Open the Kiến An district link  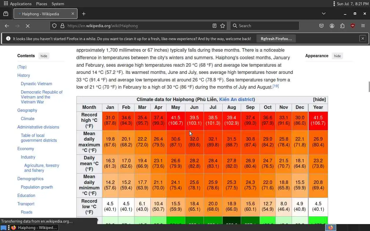236,100
